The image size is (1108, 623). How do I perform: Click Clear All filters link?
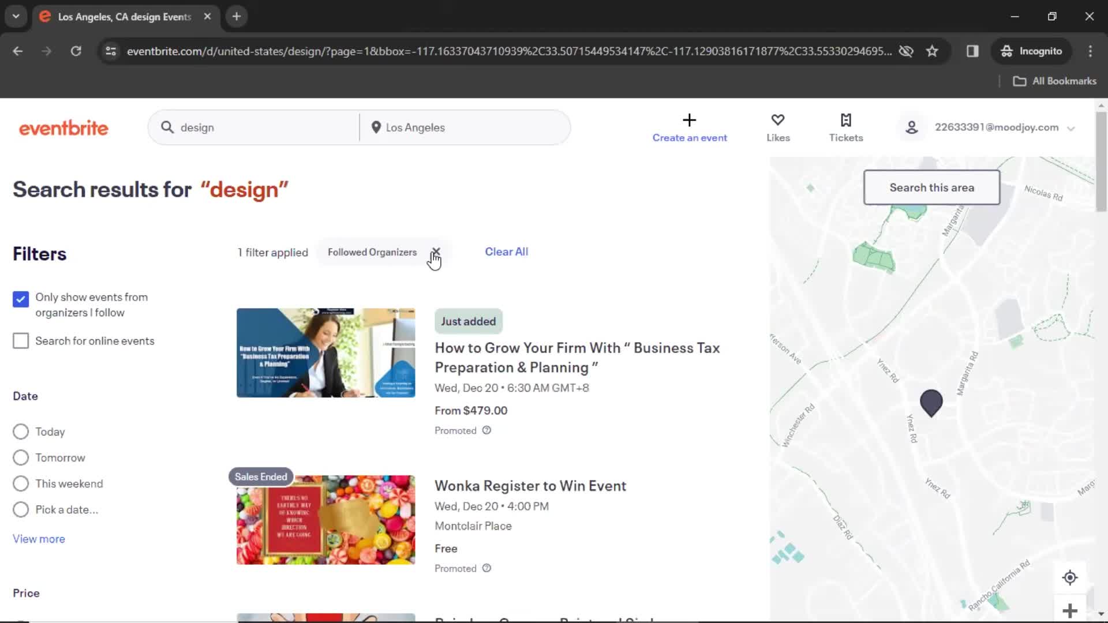506,252
